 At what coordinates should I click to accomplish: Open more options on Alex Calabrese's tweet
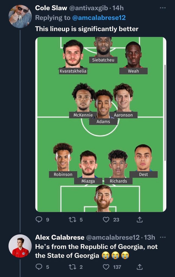(163, 237)
